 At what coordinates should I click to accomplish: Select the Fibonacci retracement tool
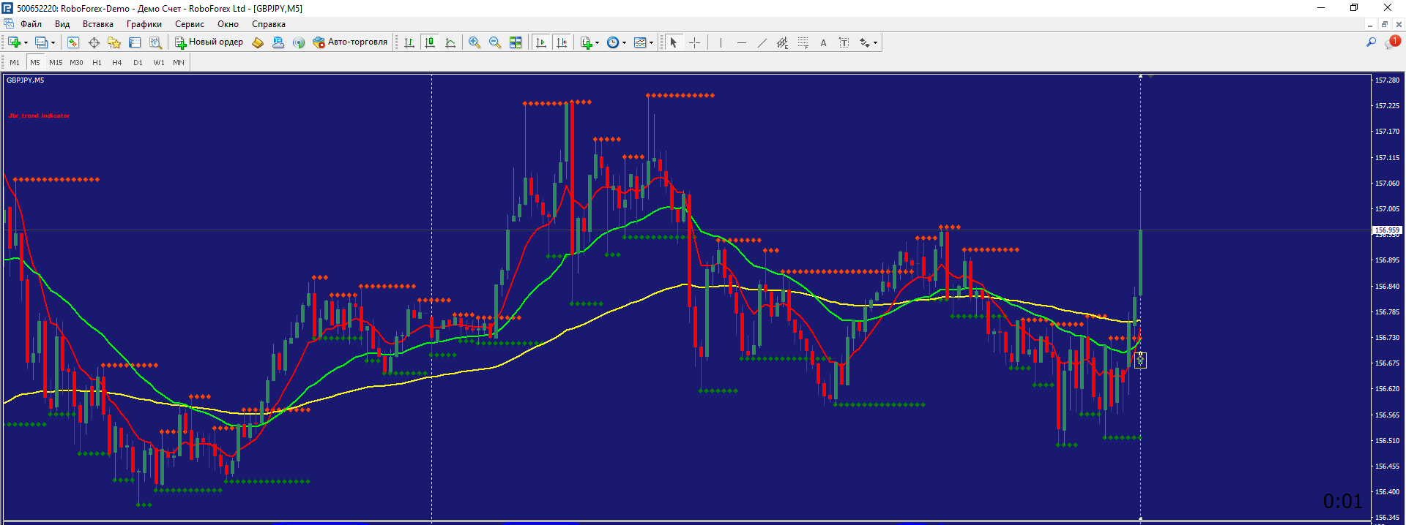[x=803, y=42]
